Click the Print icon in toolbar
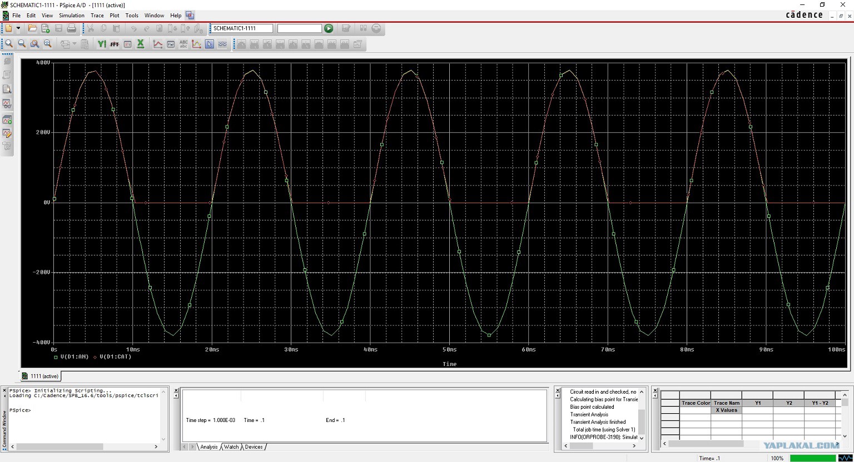 [x=71, y=28]
